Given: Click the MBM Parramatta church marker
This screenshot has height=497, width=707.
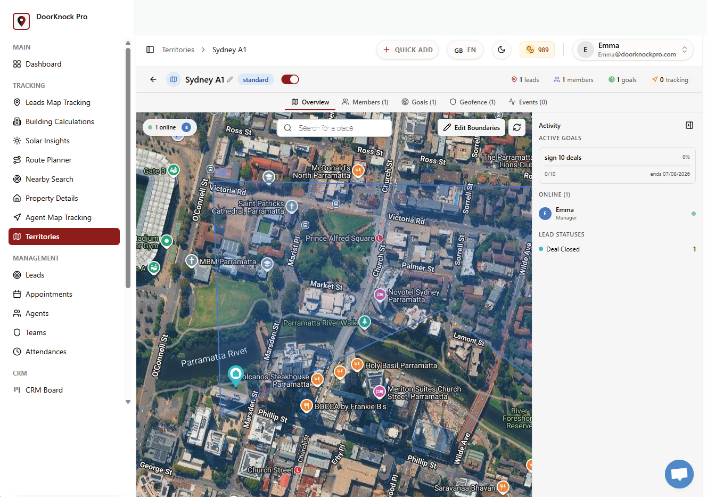Looking at the screenshot, I should point(192,260).
